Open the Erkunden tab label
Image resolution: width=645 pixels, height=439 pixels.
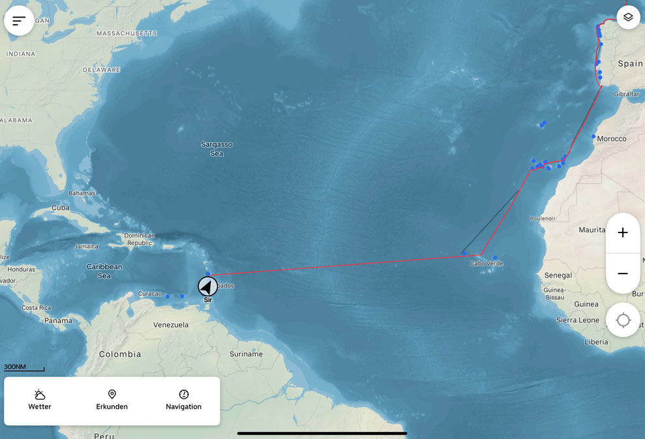tap(112, 406)
